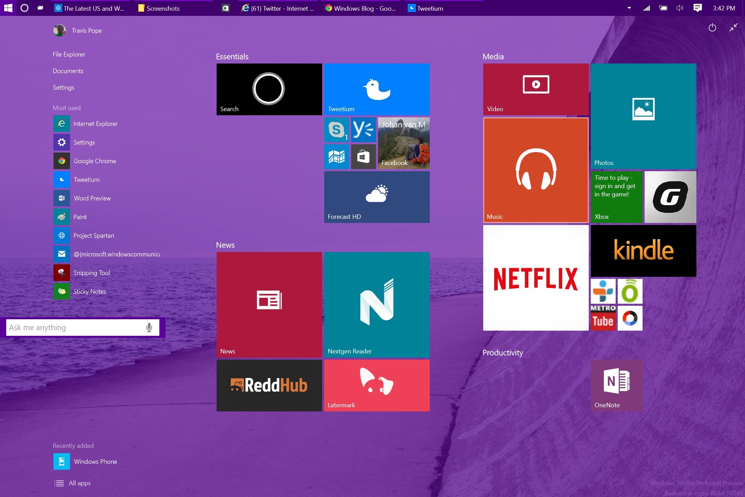This screenshot has width=745, height=497.
Task: Open the Store small tile
Action: click(x=363, y=157)
